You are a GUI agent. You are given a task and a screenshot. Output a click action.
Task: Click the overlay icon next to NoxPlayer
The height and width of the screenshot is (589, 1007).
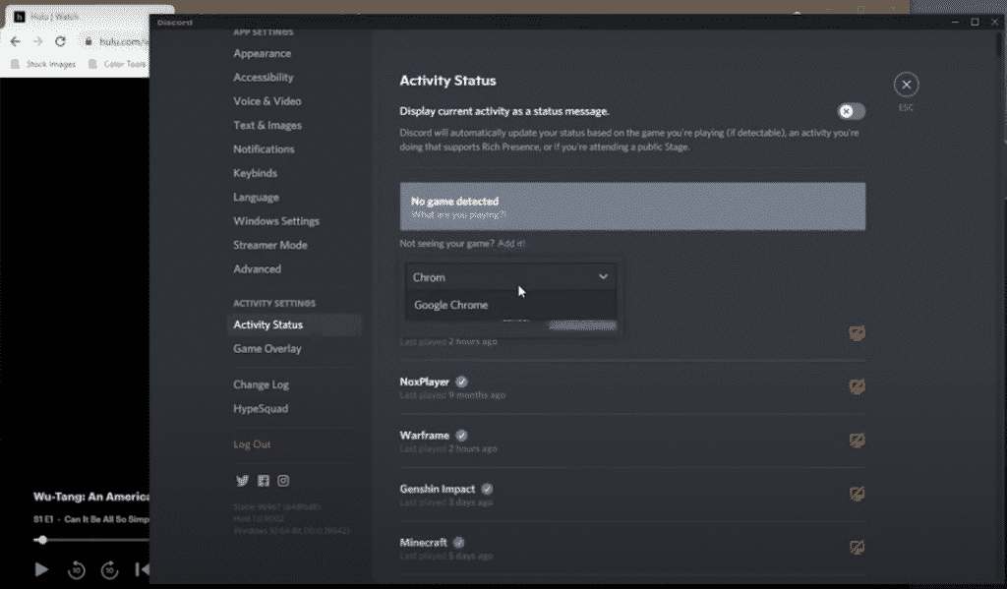tap(857, 386)
